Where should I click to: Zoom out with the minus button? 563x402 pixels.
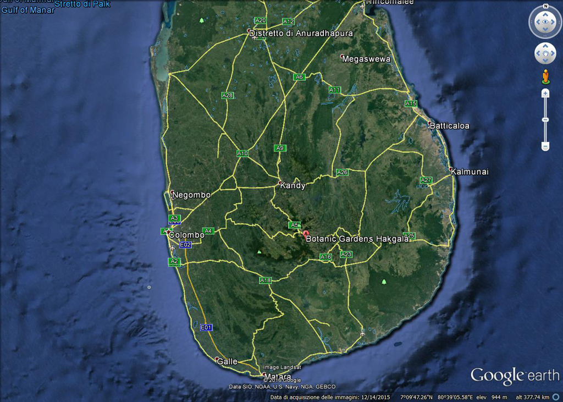(x=545, y=146)
